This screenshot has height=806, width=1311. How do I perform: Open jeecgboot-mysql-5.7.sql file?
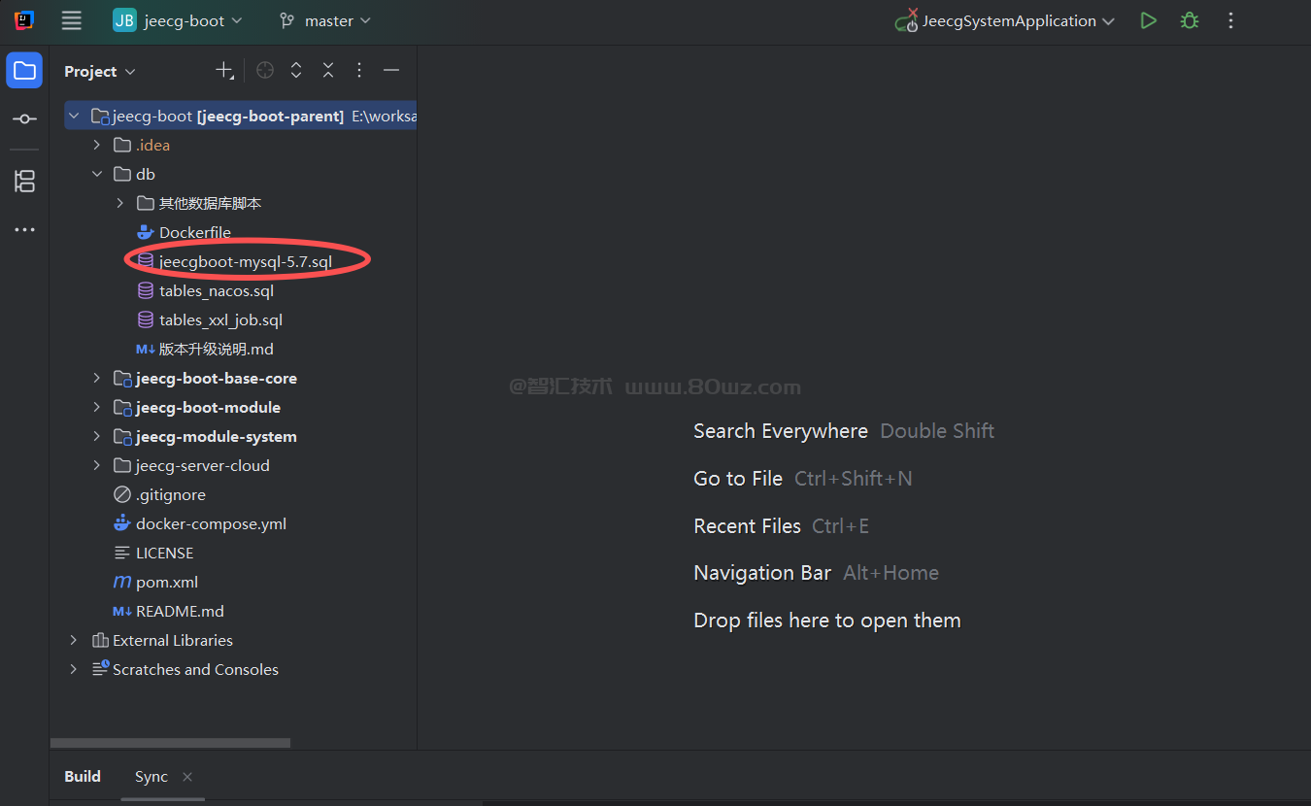(x=246, y=261)
